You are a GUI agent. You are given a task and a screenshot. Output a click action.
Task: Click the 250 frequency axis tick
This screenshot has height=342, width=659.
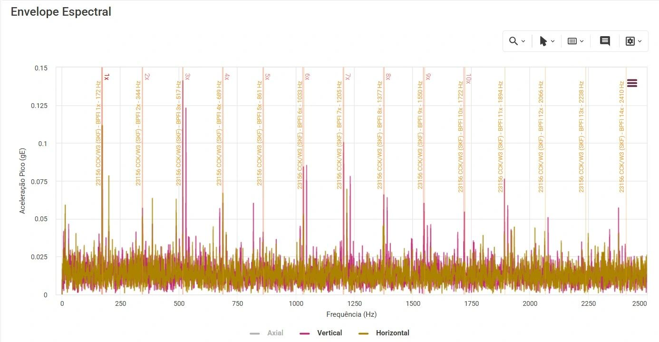(x=120, y=303)
